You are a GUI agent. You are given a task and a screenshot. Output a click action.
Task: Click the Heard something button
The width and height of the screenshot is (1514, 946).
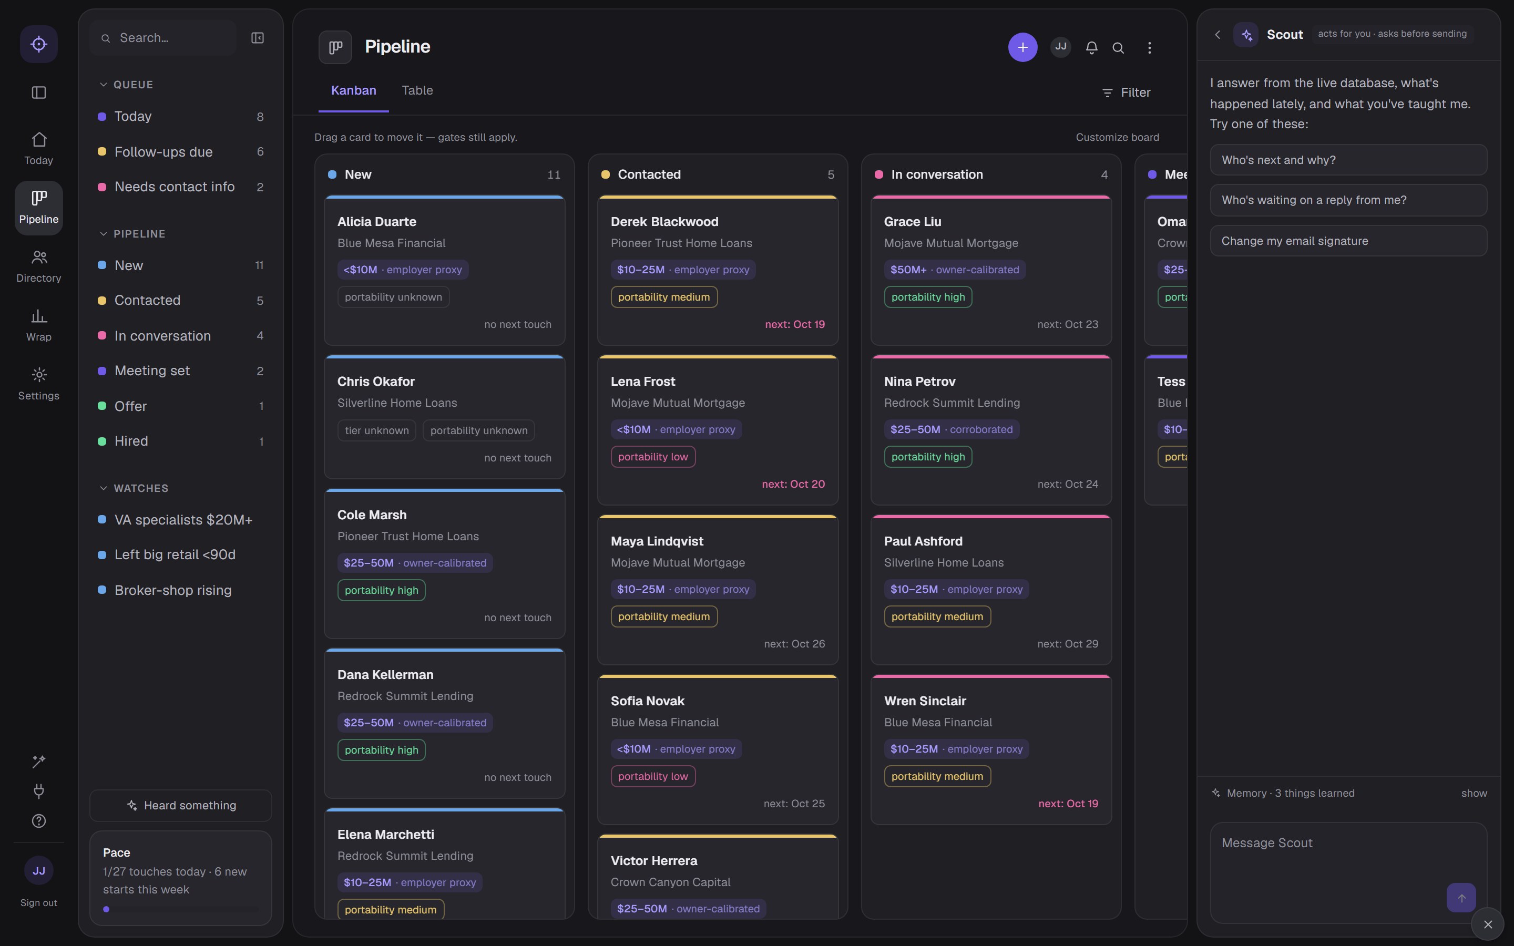pyautogui.click(x=181, y=805)
